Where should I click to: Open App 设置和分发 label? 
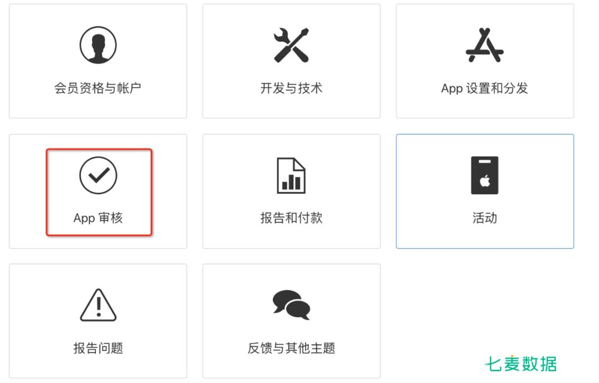point(484,88)
